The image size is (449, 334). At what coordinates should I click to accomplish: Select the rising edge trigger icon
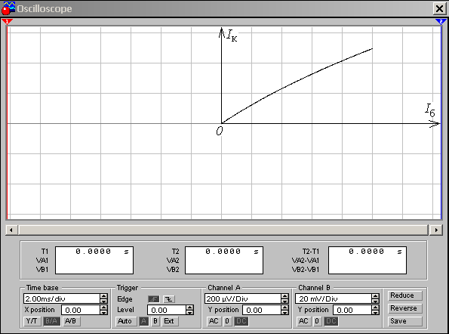[154, 299]
